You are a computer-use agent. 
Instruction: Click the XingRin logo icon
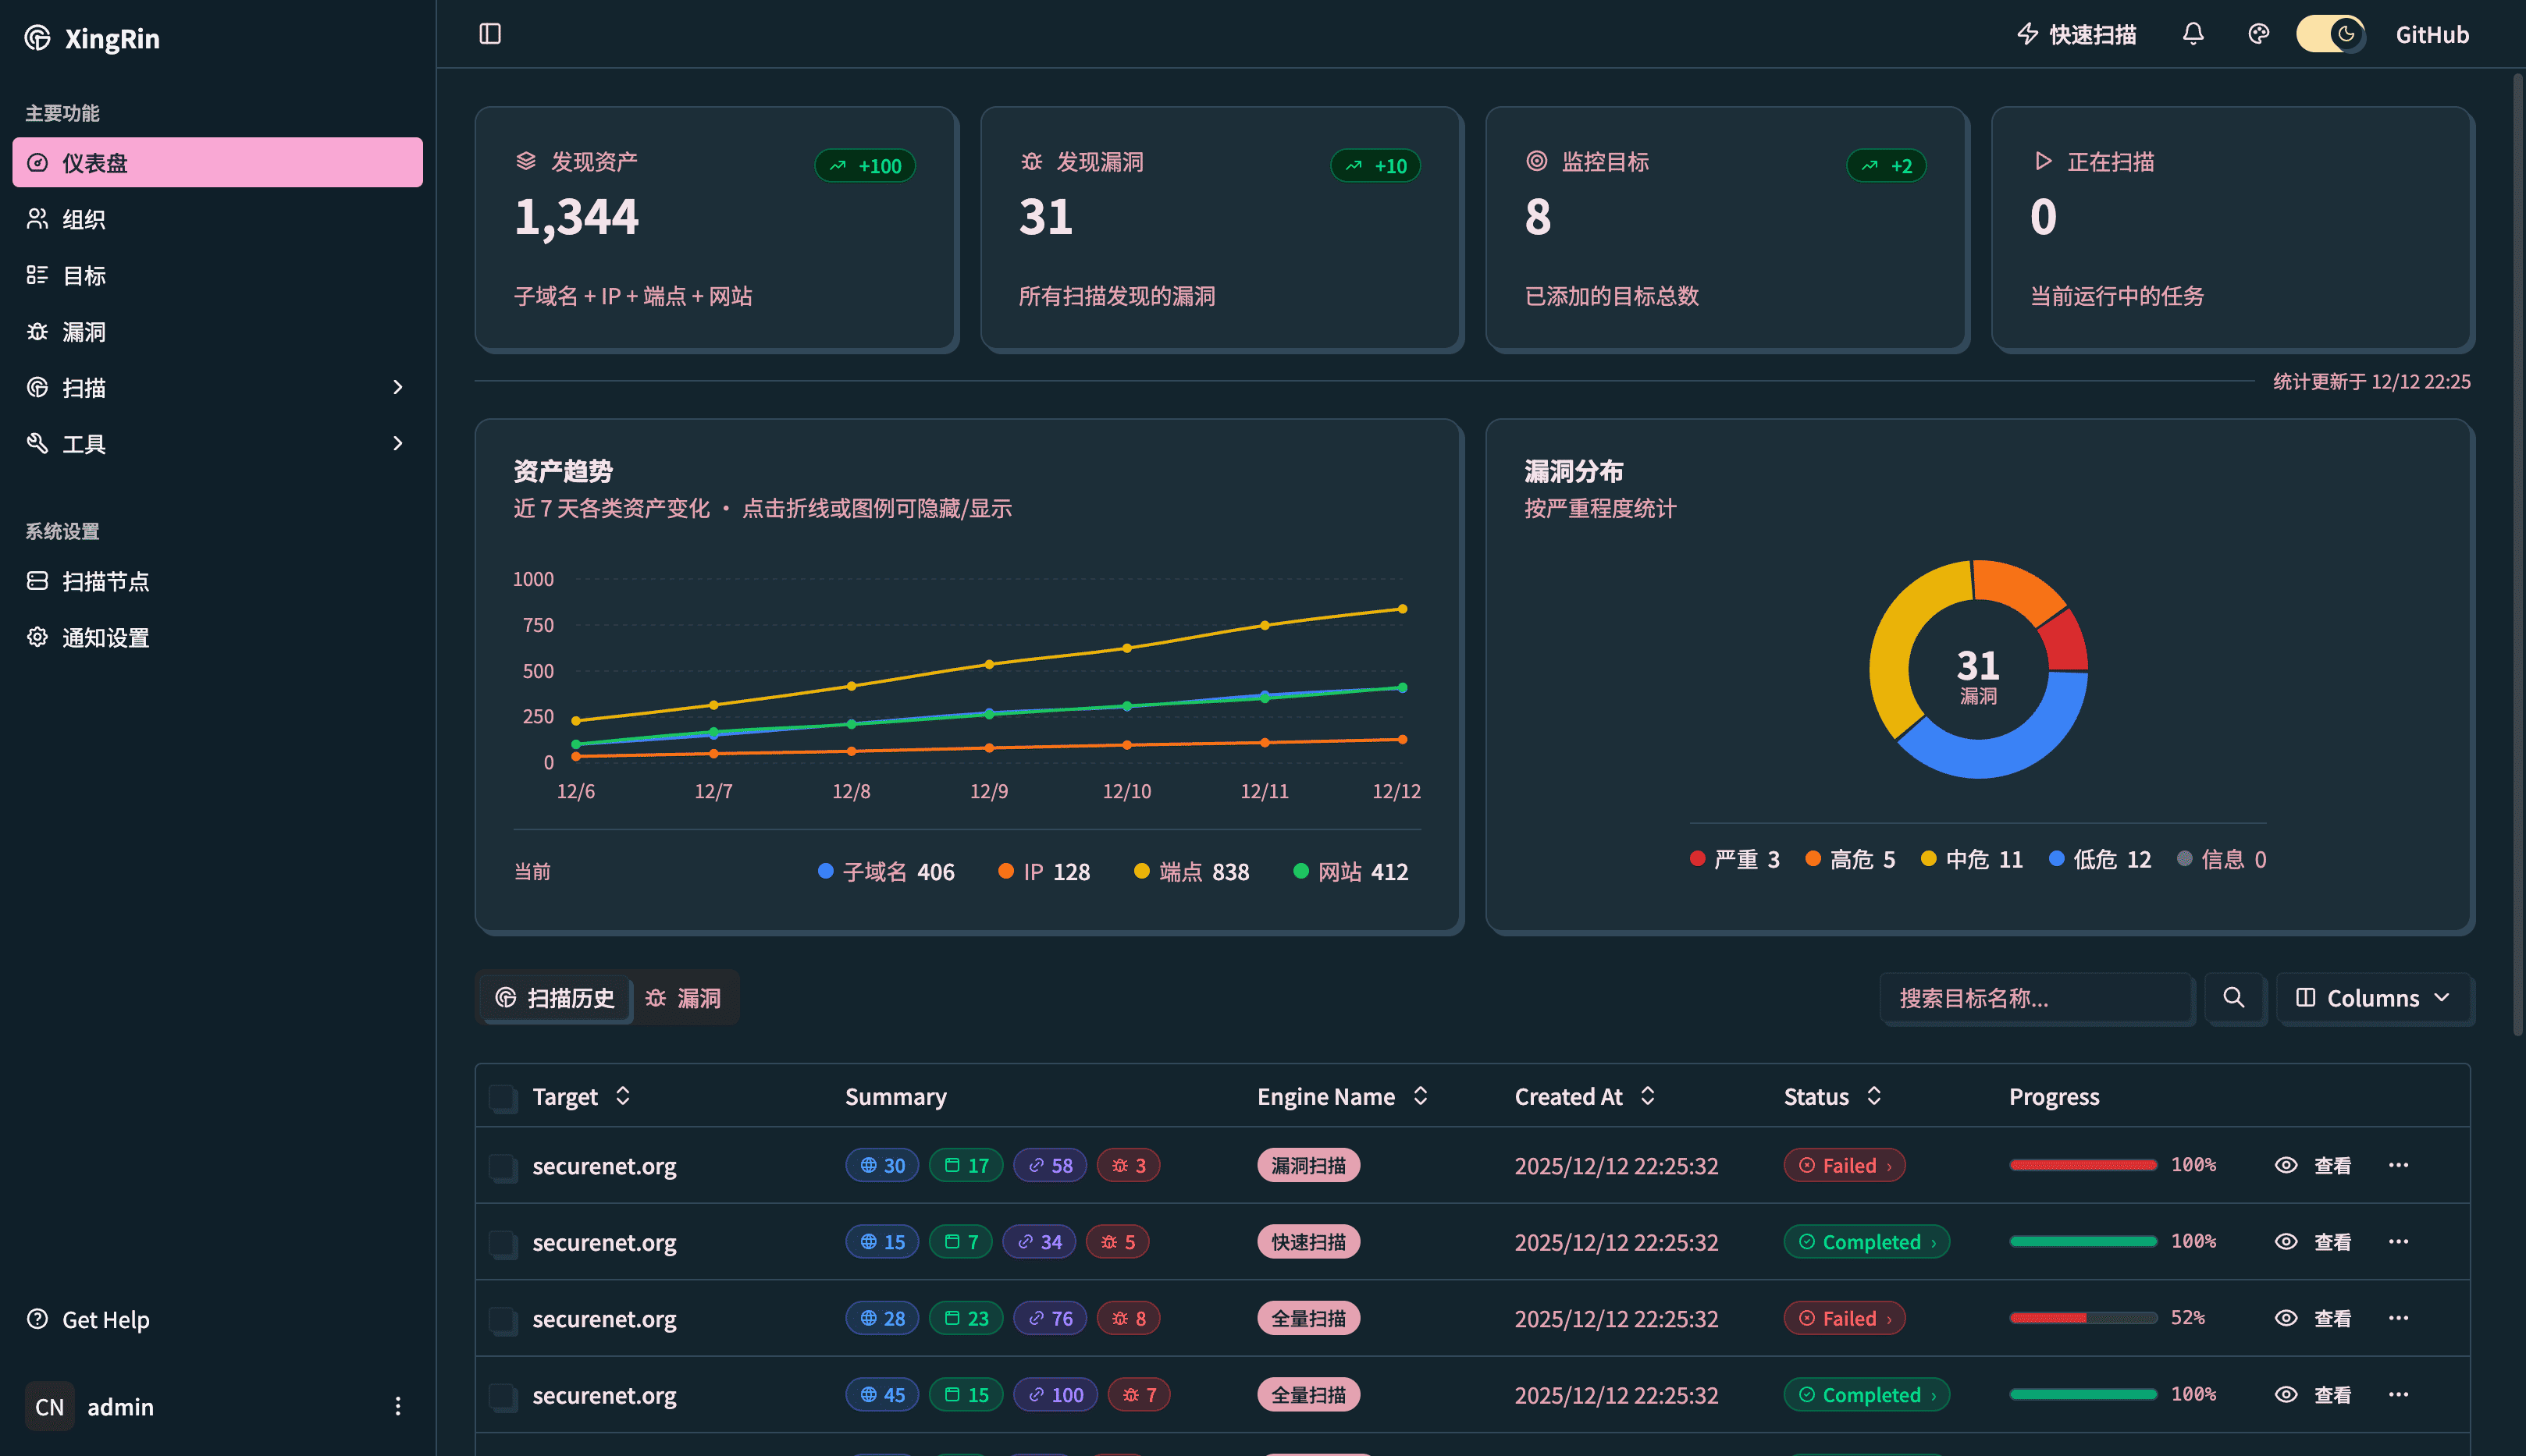tap(38, 38)
